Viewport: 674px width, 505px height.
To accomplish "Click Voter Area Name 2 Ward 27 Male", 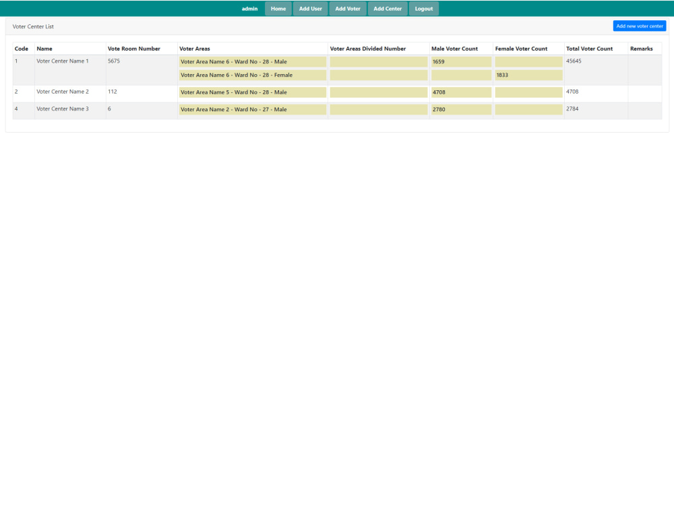I will pyautogui.click(x=253, y=110).
